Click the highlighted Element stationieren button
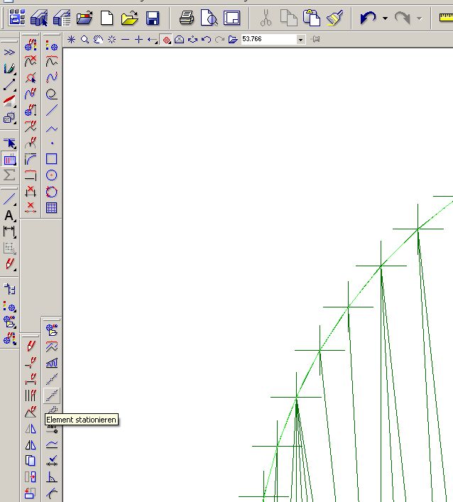Image resolution: width=453 pixels, height=502 pixels. point(52,395)
